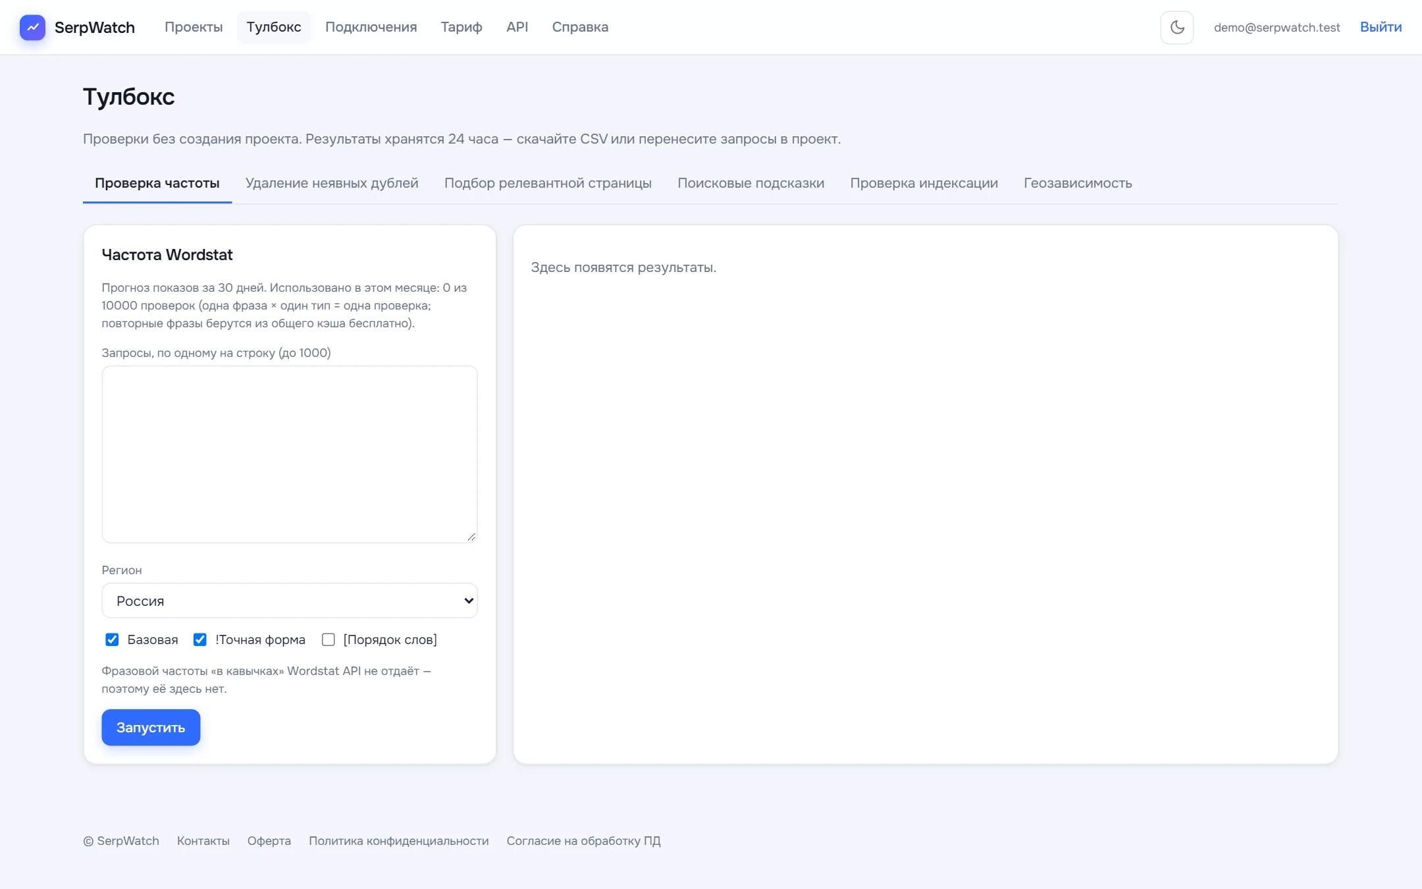
Task: Switch to the Удаление неявных дублей tab
Action: click(x=332, y=183)
